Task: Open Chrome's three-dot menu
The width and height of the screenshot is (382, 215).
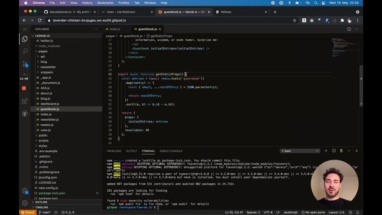Action: click(358, 20)
